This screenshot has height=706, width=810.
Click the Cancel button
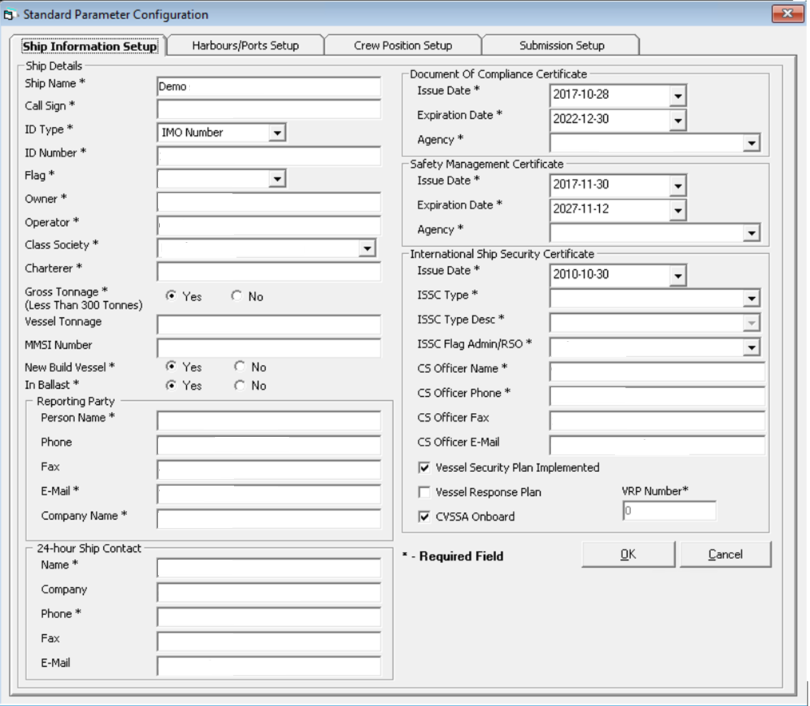click(725, 554)
